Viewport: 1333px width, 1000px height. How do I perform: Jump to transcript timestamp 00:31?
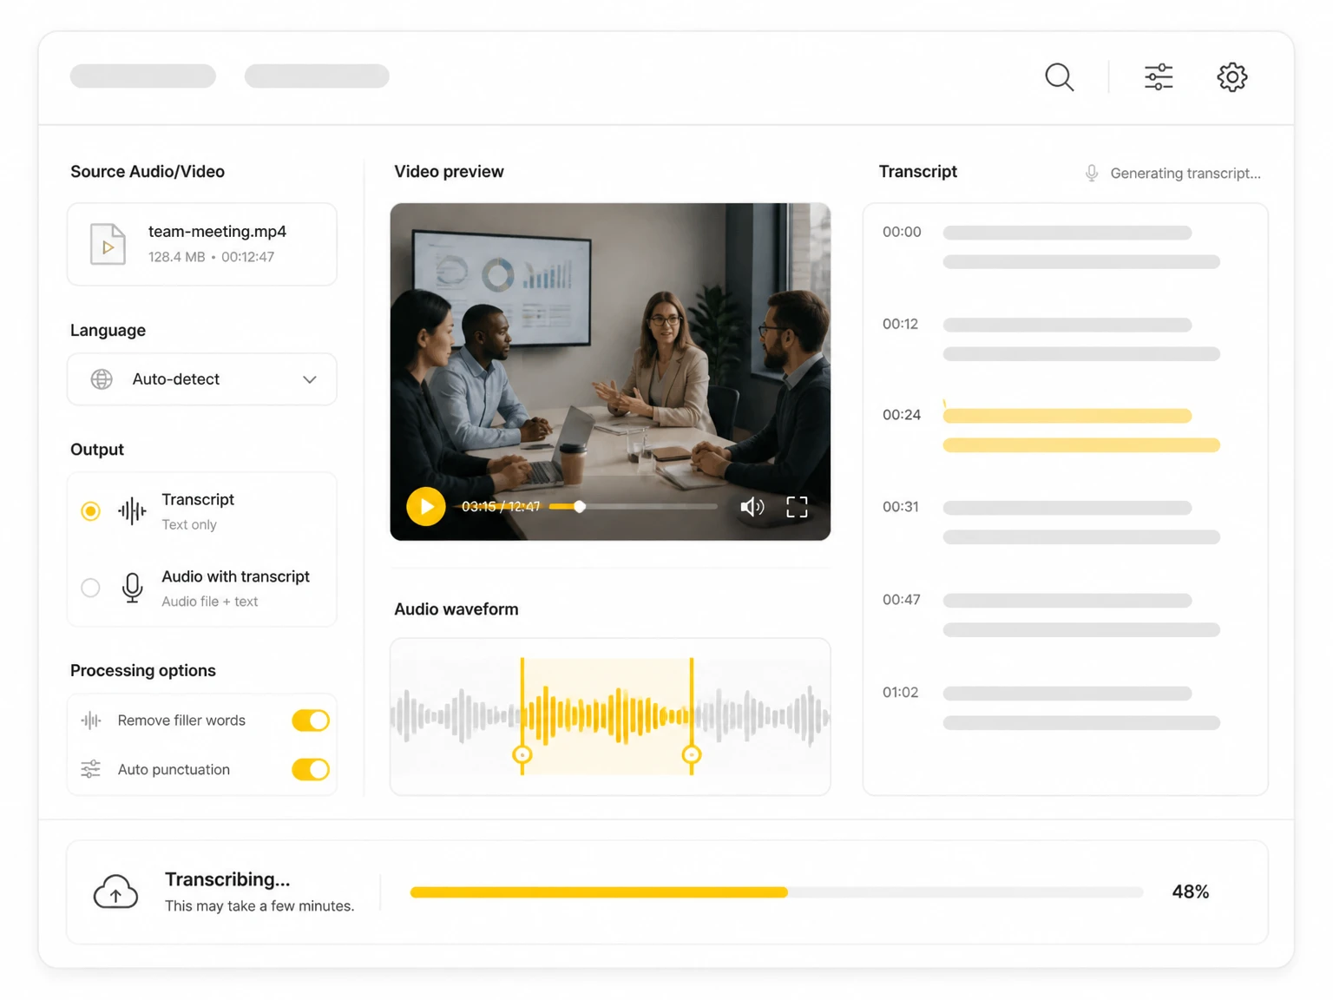click(x=900, y=507)
